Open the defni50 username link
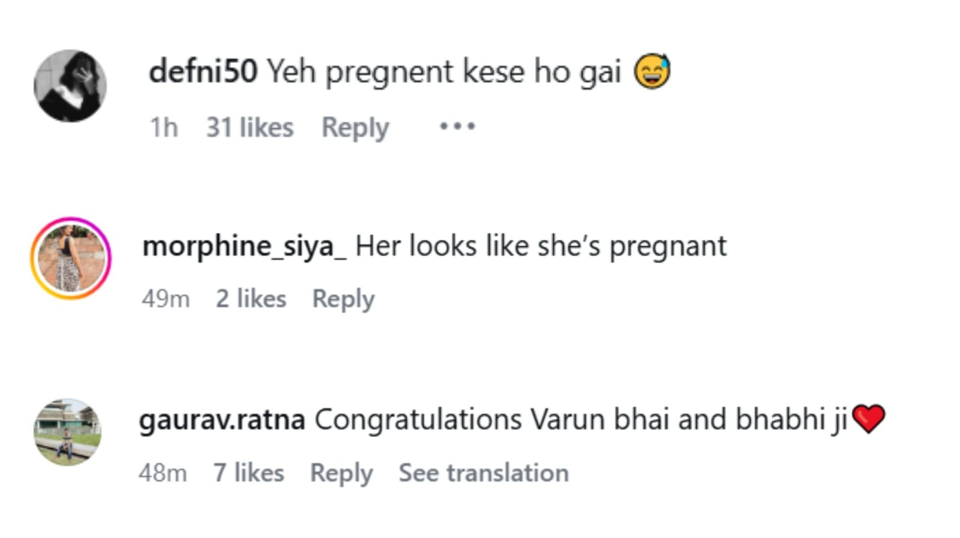 coord(203,71)
